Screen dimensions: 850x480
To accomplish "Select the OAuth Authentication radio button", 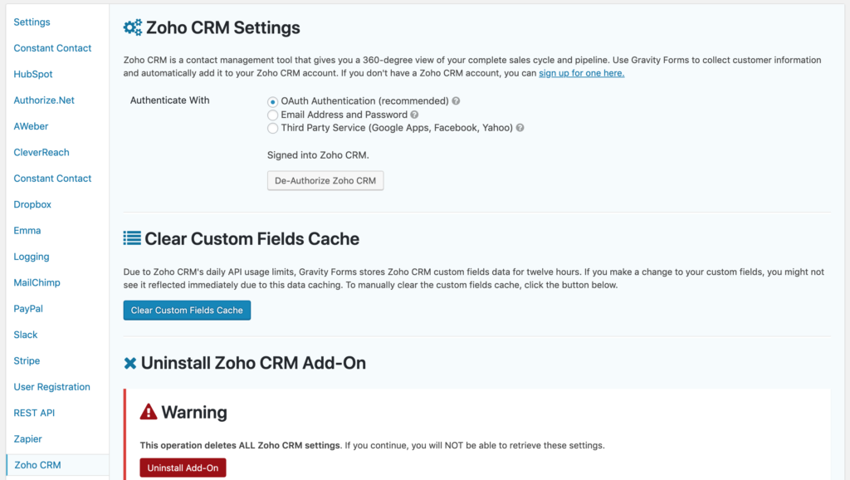I will click(273, 100).
